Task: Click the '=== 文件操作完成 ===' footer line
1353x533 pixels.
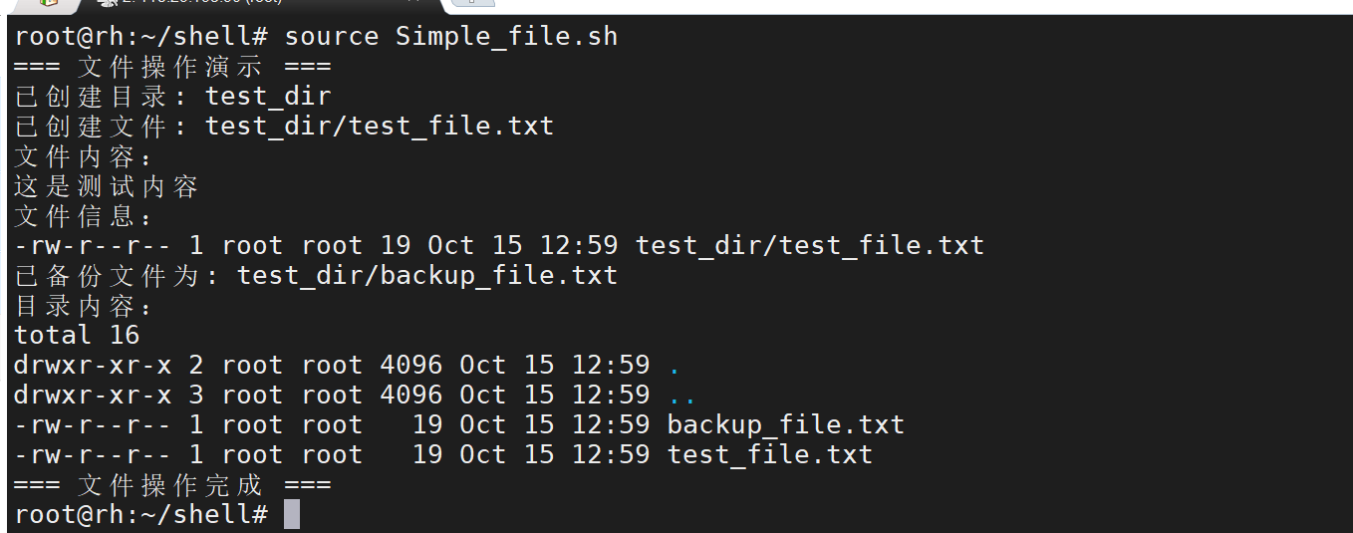Action: pos(172,485)
